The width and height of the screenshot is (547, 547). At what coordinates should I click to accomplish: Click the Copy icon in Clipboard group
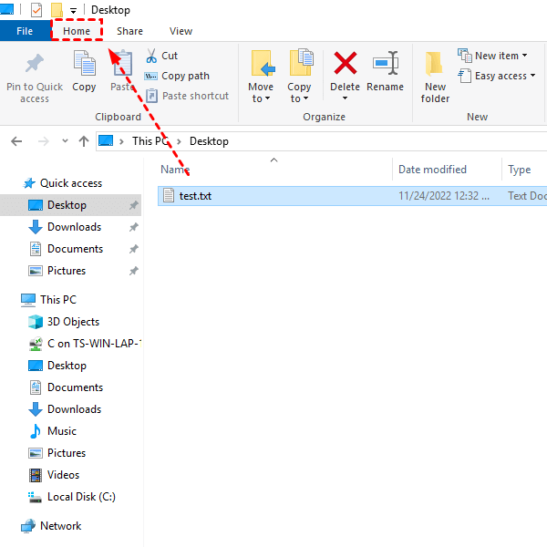coord(84,64)
